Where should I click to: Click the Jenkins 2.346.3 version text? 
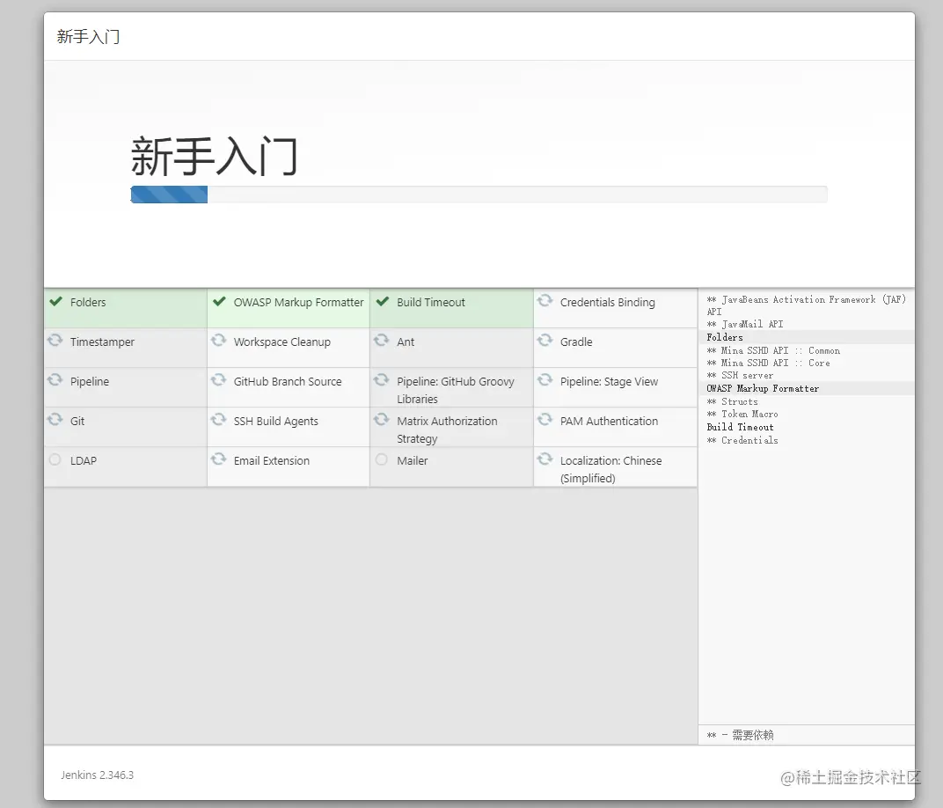point(97,775)
